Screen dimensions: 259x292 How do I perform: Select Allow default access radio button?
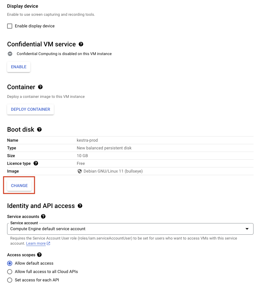[10, 263]
